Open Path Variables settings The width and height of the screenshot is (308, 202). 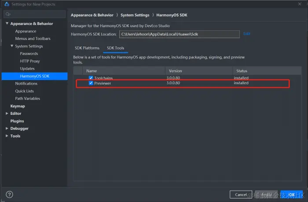pyautogui.click(x=27, y=99)
